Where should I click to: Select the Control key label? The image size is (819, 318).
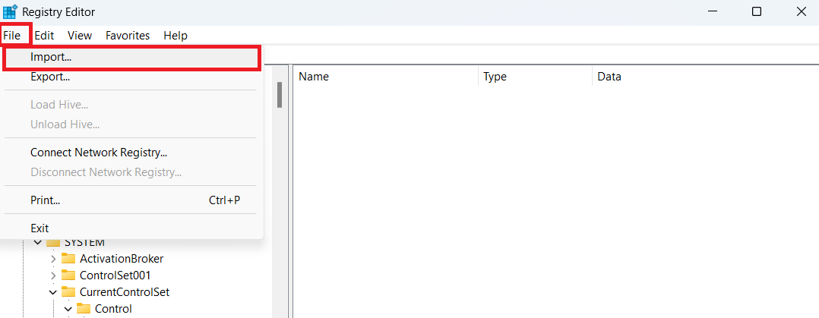pyautogui.click(x=113, y=308)
